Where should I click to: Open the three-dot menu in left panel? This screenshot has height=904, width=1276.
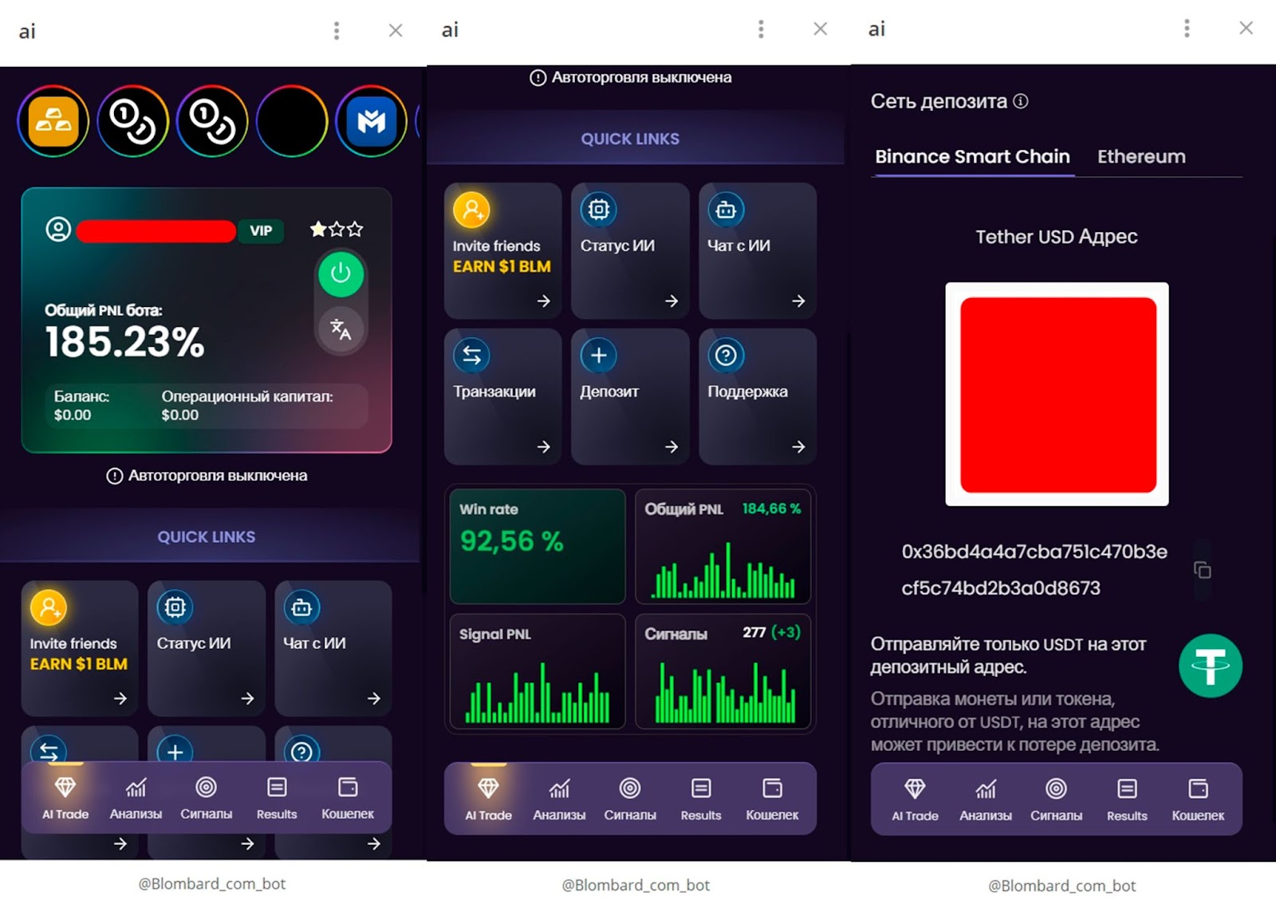[x=337, y=30]
